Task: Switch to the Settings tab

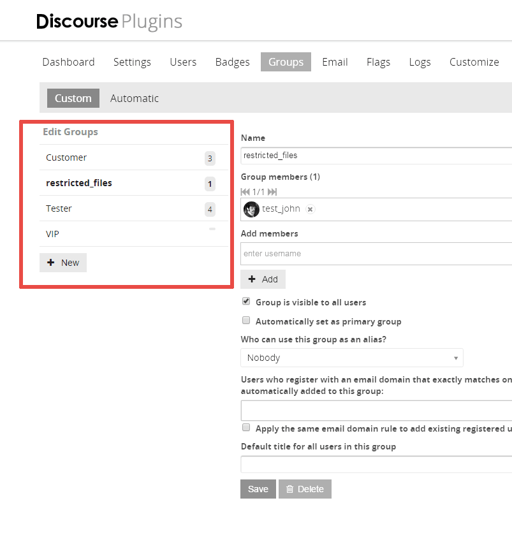Action: 132,62
